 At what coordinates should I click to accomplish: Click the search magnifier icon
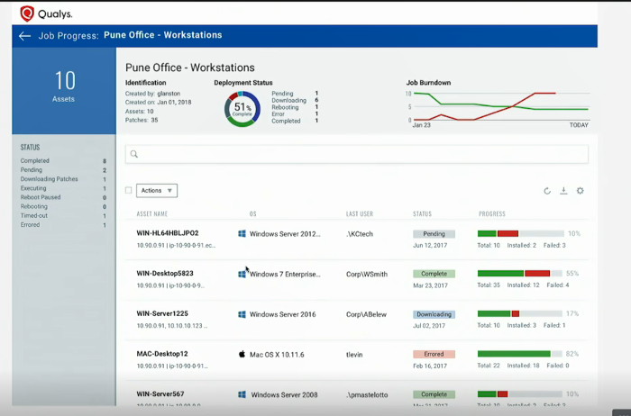(134, 154)
